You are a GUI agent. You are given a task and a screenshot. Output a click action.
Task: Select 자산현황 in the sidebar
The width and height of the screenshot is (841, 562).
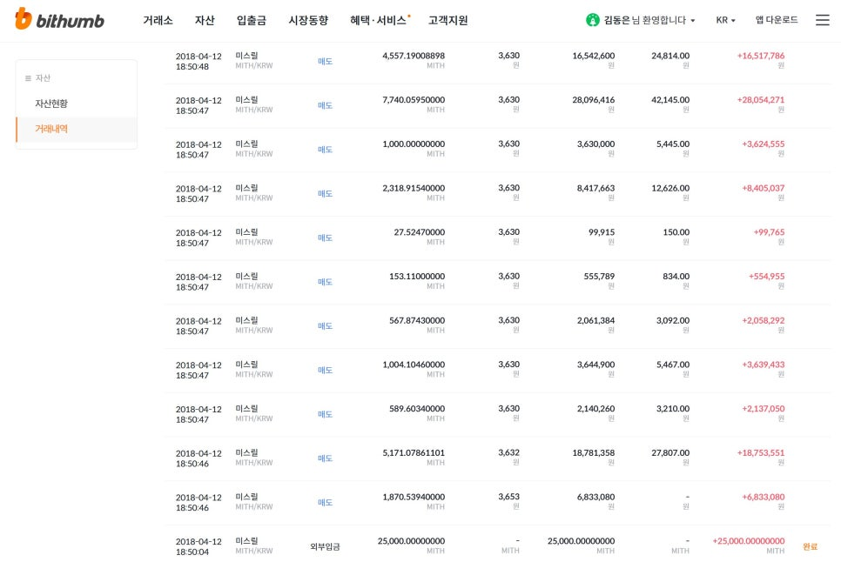tap(51, 104)
